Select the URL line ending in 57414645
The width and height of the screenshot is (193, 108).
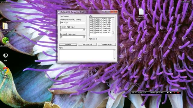[100, 25]
